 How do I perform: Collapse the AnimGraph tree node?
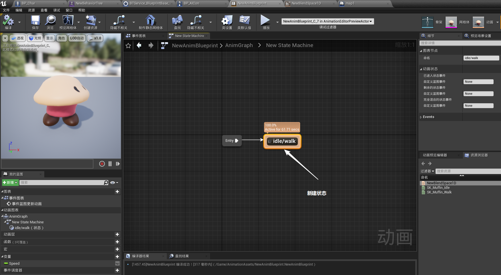click(x=2, y=216)
